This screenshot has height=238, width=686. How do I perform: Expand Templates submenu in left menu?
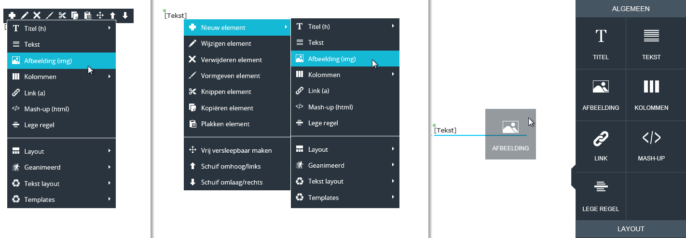point(61,199)
